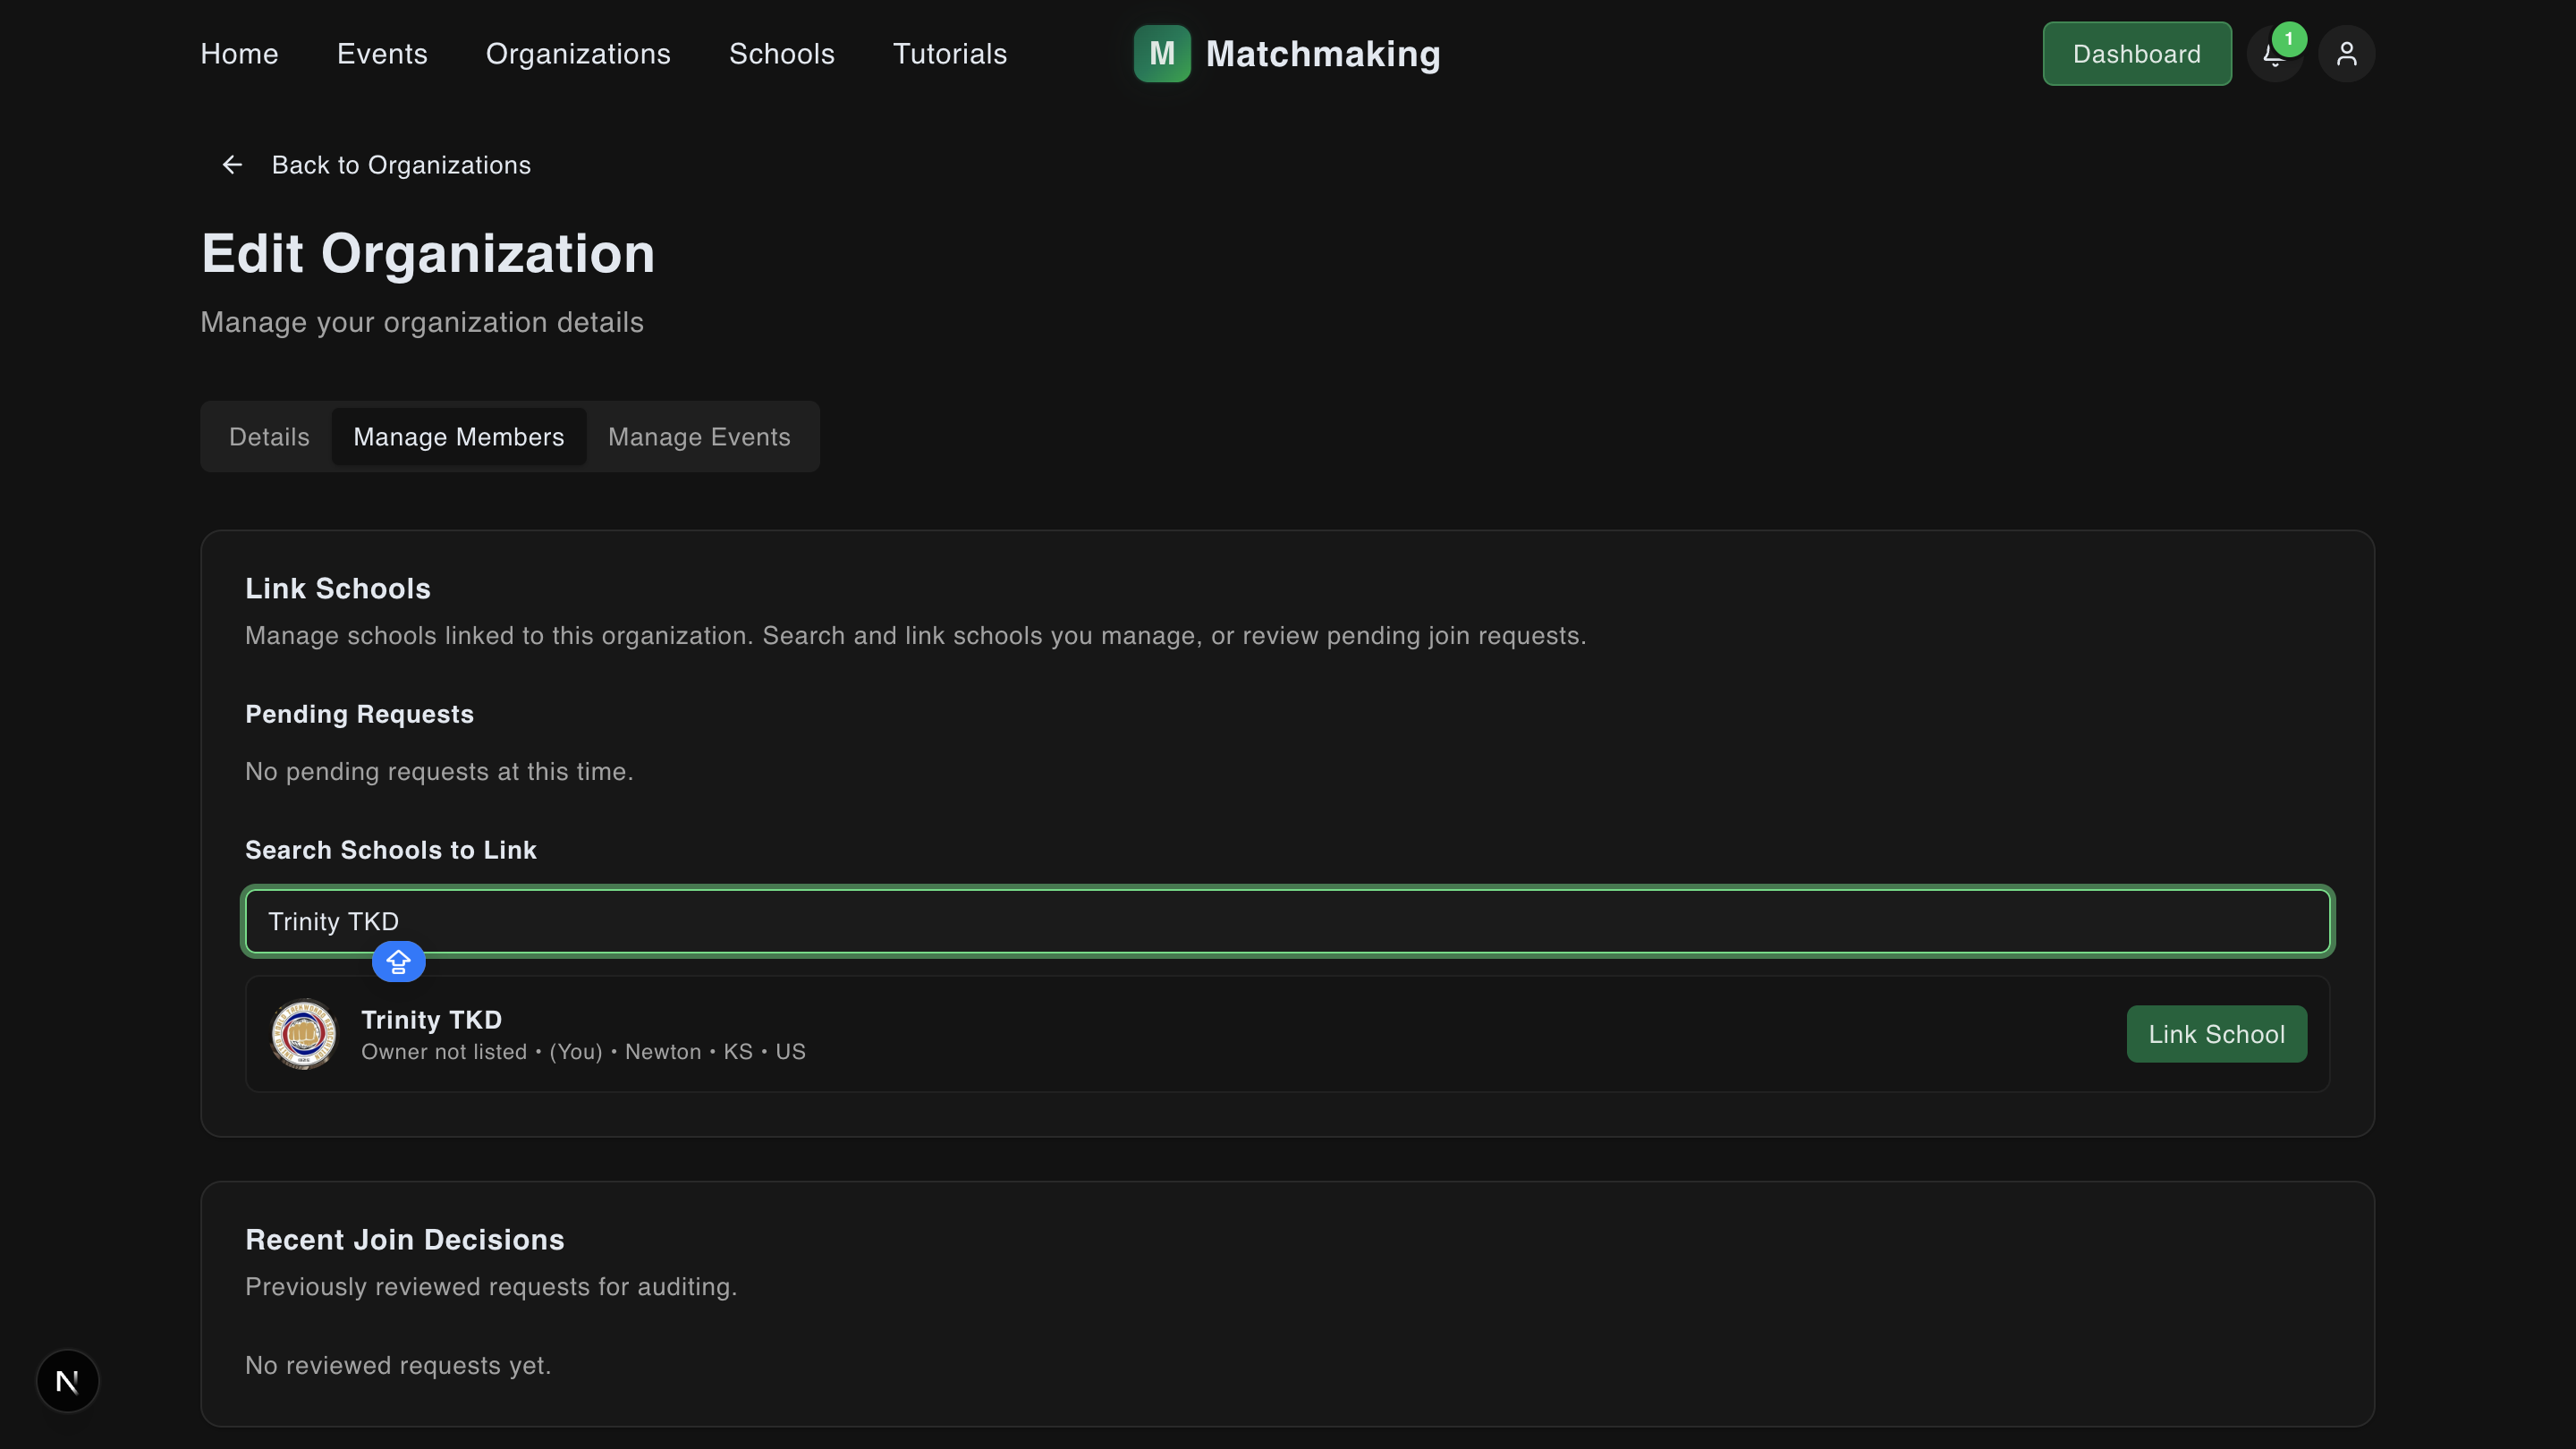Click the Edit Organization page title
Viewport: 2576px width, 1449px height.
[428, 253]
